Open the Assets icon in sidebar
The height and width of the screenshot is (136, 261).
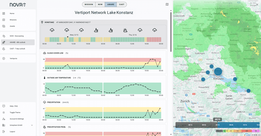[4, 26]
